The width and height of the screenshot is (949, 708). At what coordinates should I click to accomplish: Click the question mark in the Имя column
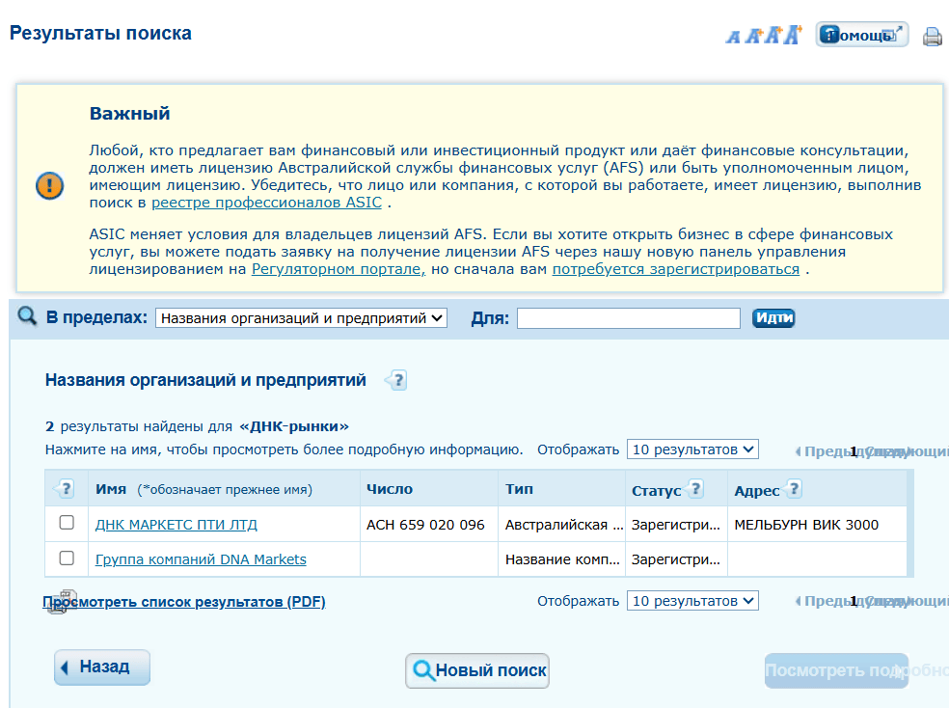pyautogui.click(x=65, y=488)
